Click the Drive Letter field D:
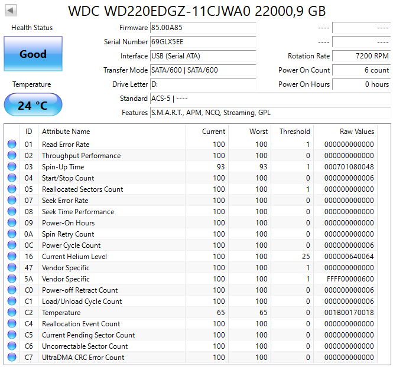The width and height of the screenshot is (393, 367). pyautogui.click(x=203, y=84)
